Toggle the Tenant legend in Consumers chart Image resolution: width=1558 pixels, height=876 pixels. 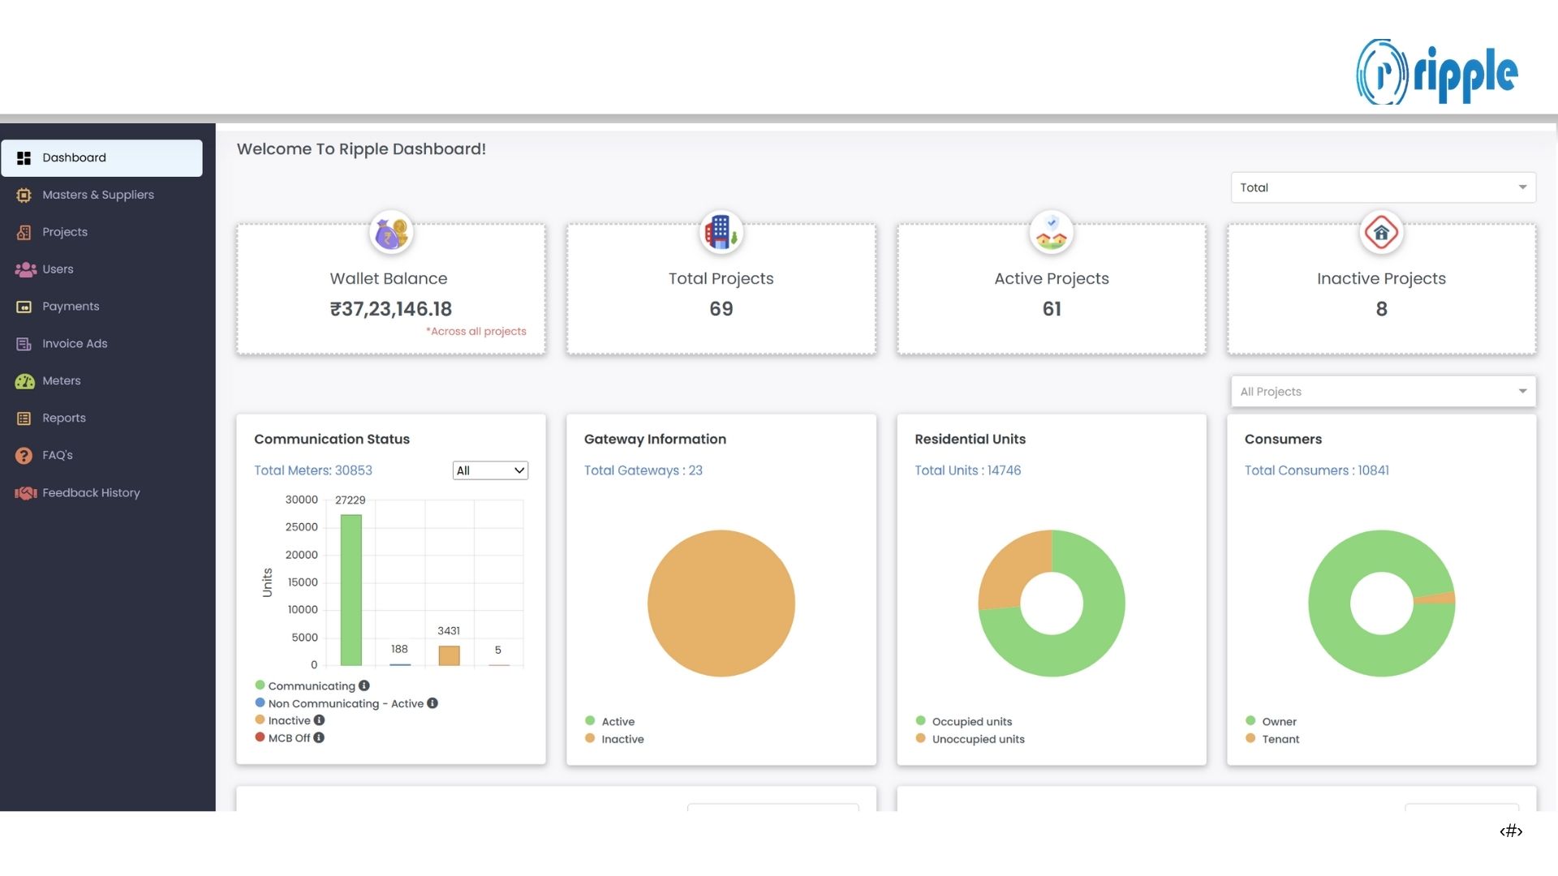[1280, 739]
